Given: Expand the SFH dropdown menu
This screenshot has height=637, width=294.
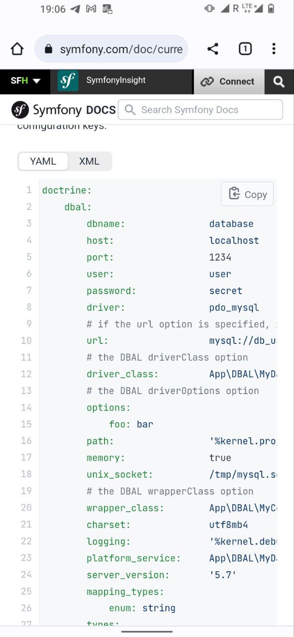Looking at the screenshot, I should 25,81.
